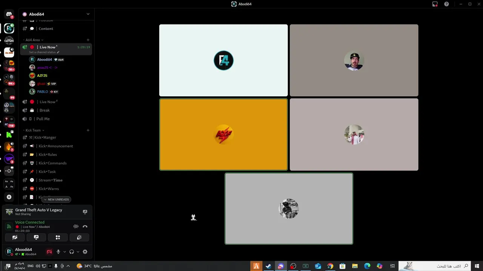The width and height of the screenshot is (483, 271).
Task: Join the Live Now 2 voice channel
Action: pos(56,102)
